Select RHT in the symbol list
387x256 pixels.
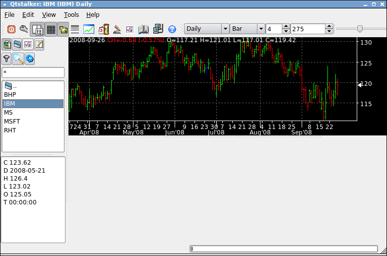tap(33, 130)
